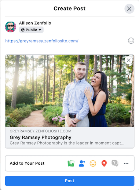Check in with the red location pin

pyautogui.click(x=104, y=163)
